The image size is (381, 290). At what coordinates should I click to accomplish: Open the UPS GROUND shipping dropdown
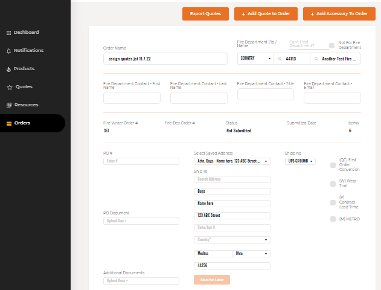click(300, 161)
